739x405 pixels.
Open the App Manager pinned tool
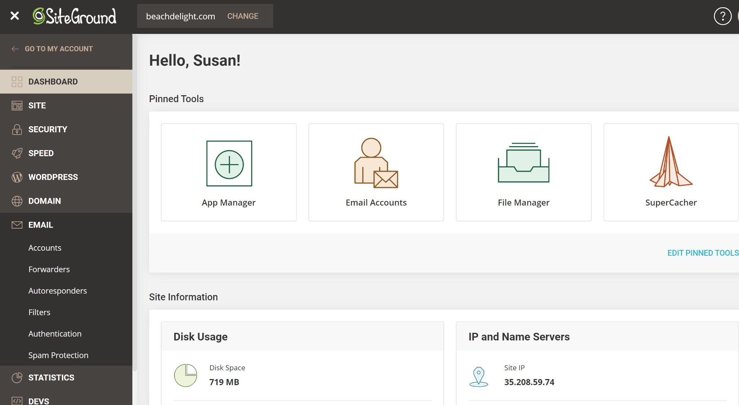point(228,172)
